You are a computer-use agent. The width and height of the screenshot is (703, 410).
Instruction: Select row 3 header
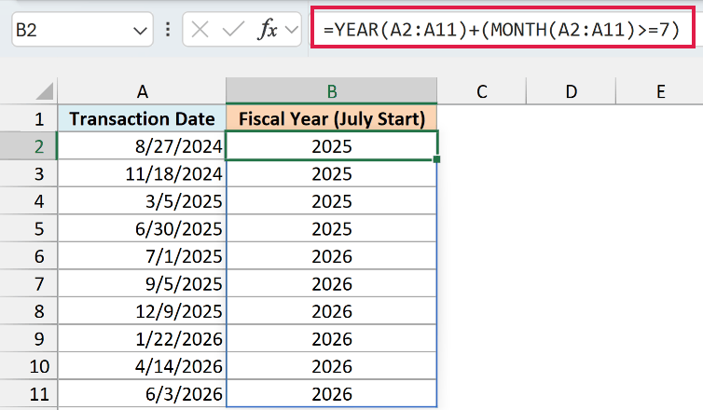click(29, 174)
